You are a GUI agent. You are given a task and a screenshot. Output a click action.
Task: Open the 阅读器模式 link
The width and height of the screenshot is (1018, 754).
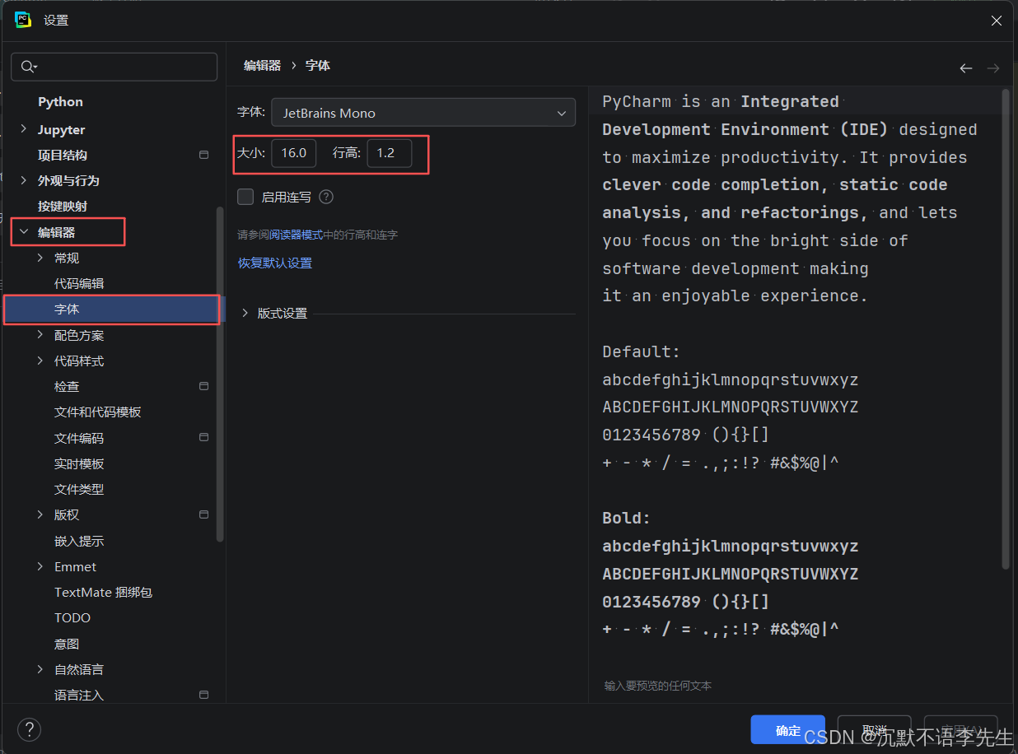click(297, 235)
